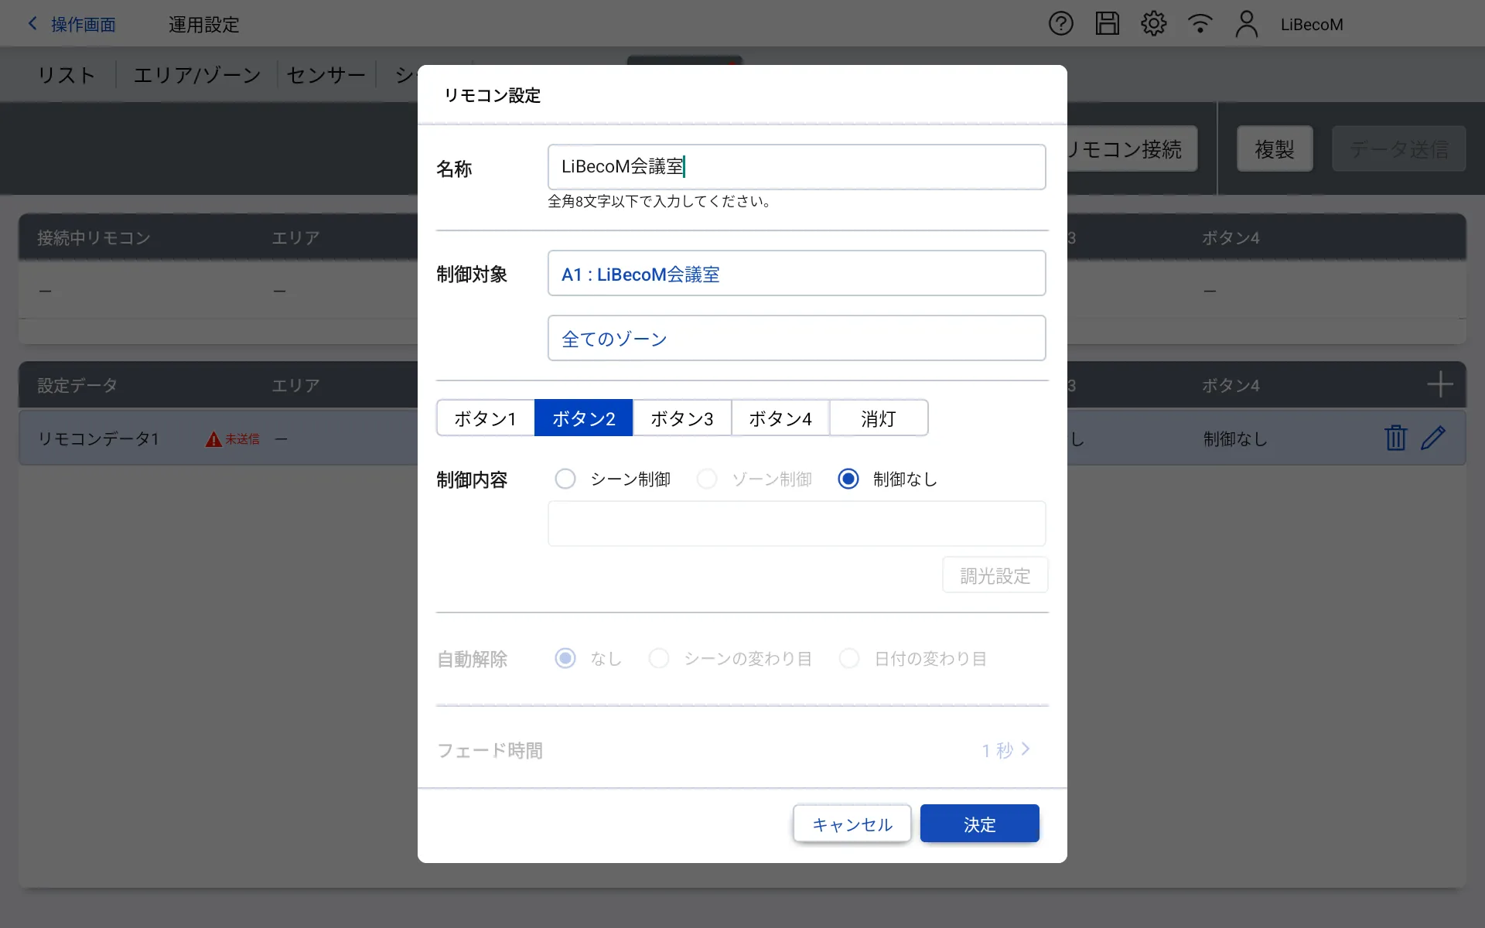Screen dimensions: 1485x928
Task: Select the ゾーン制御 radio option
Action: [x=707, y=479]
